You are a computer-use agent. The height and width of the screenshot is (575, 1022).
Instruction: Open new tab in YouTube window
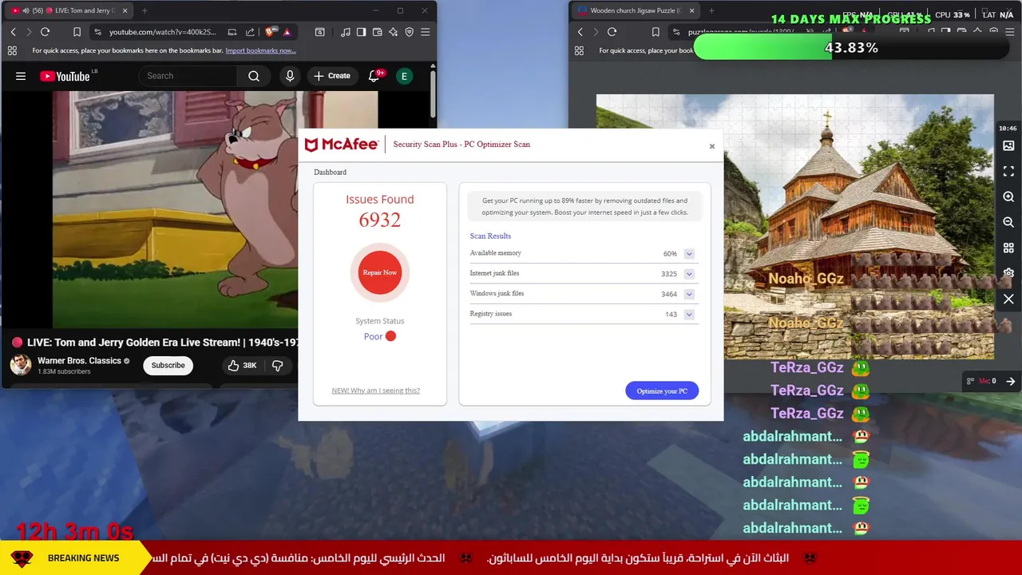coord(145,10)
